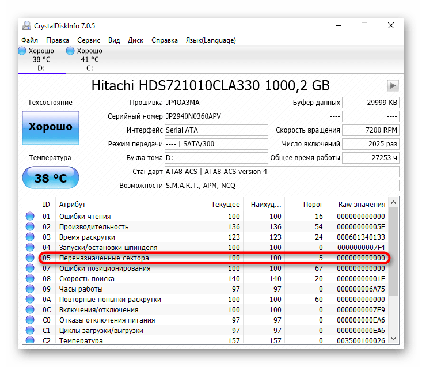Click the CrystalDiskInfo app icon in title bar

pyautogui.click(x=26, y=25)
